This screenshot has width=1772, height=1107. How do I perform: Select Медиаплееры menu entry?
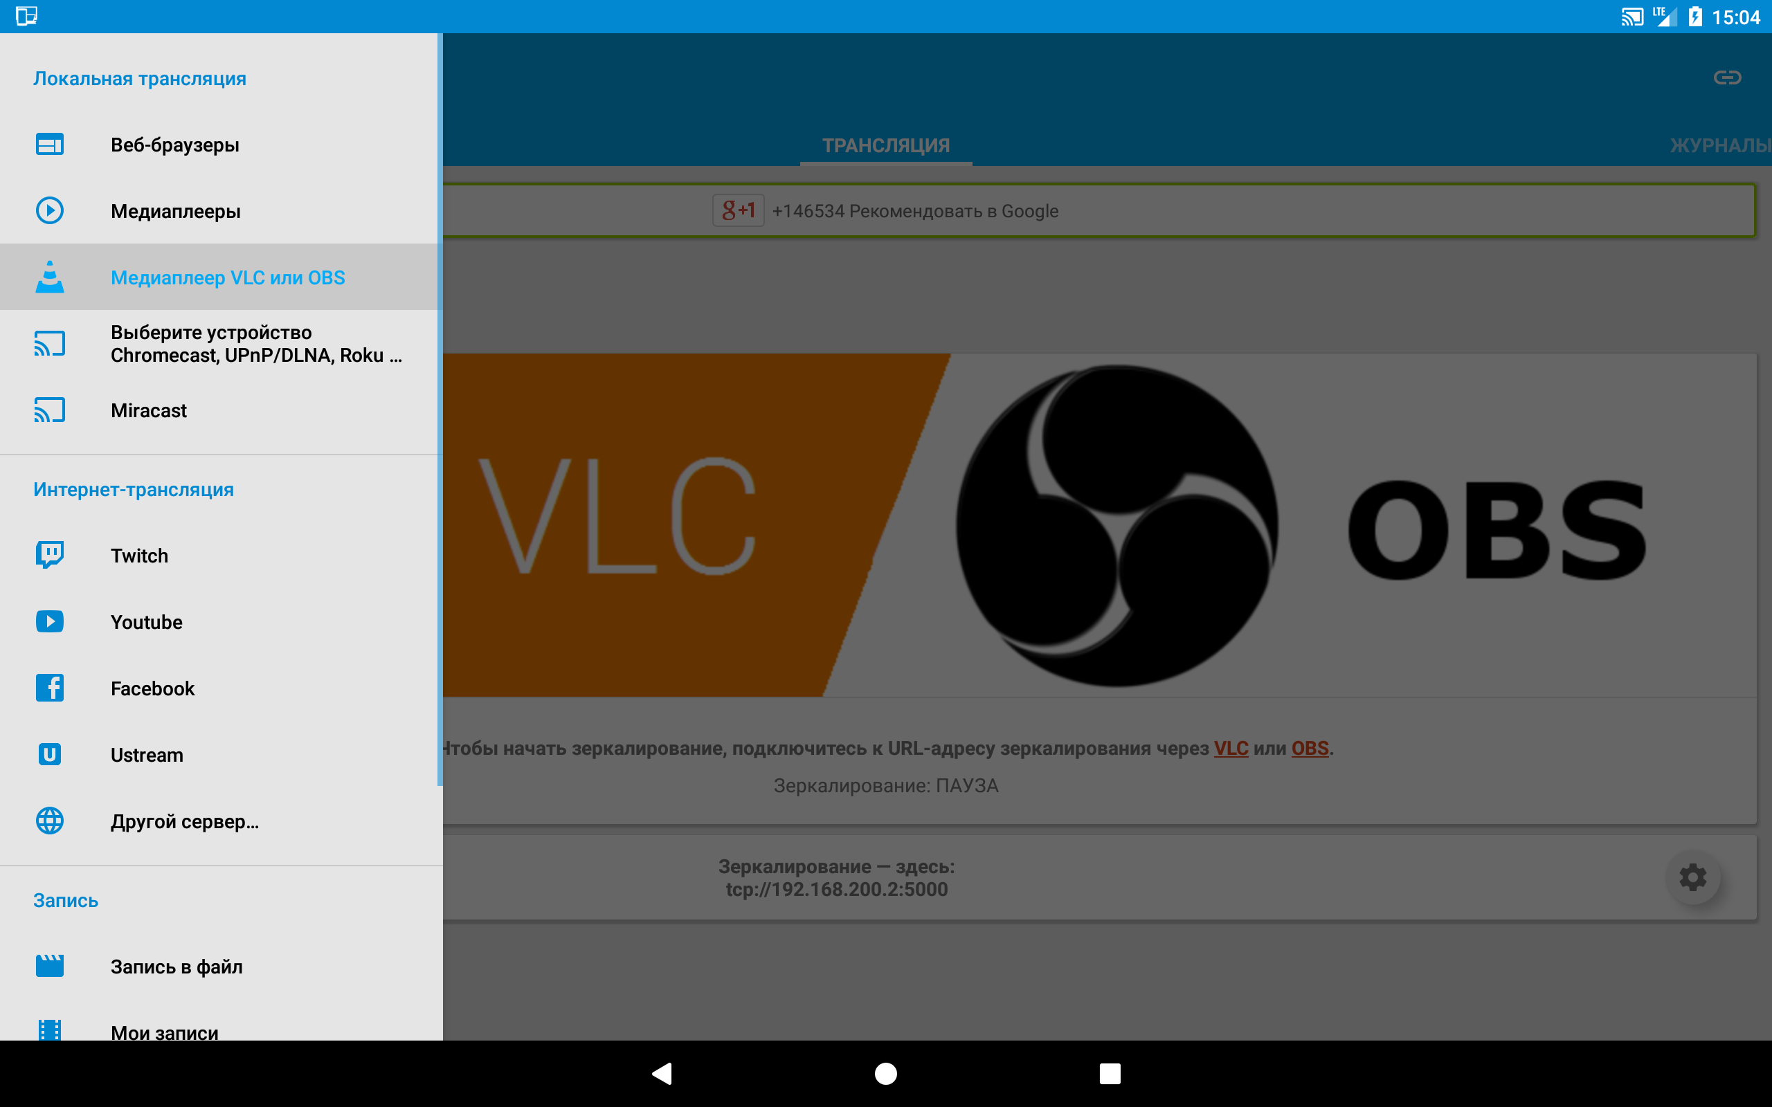219,211
